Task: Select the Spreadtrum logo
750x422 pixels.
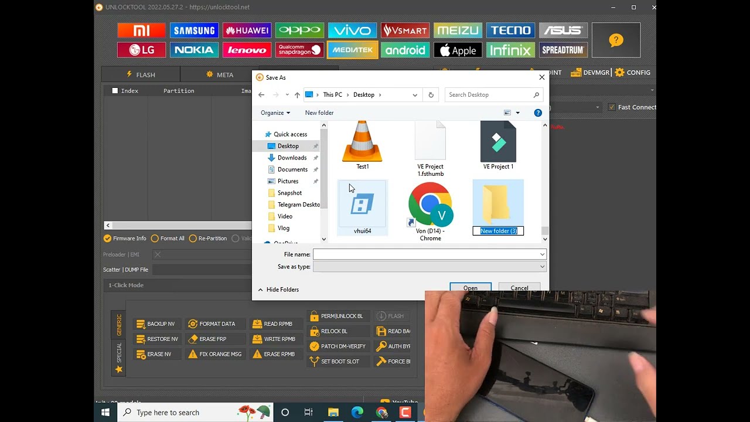Action: [563, 50]
